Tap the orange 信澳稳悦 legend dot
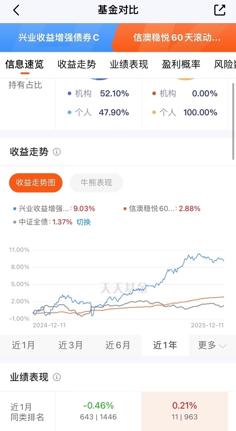Screen dimensions: 236x431 (125, 209)
